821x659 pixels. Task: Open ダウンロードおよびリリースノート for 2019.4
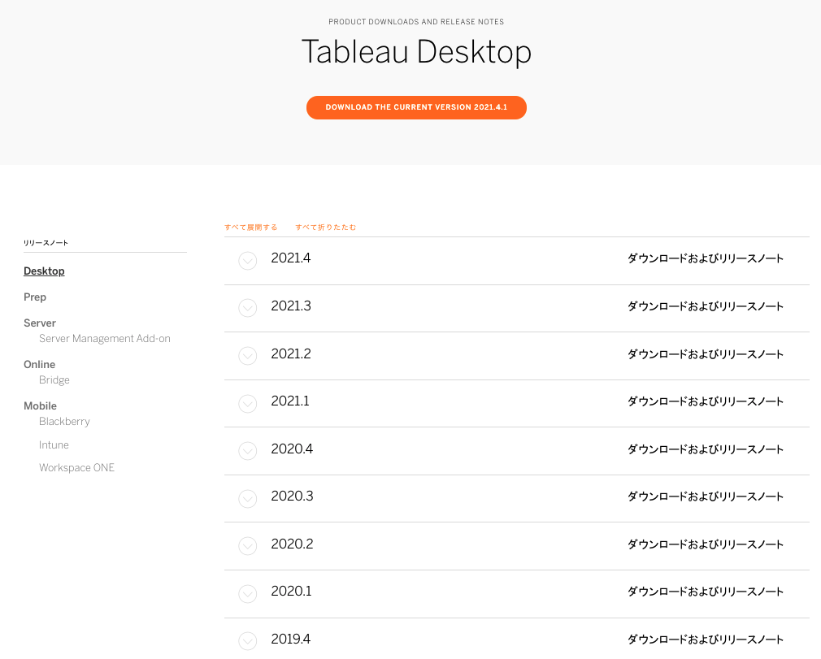coord(706,639)
